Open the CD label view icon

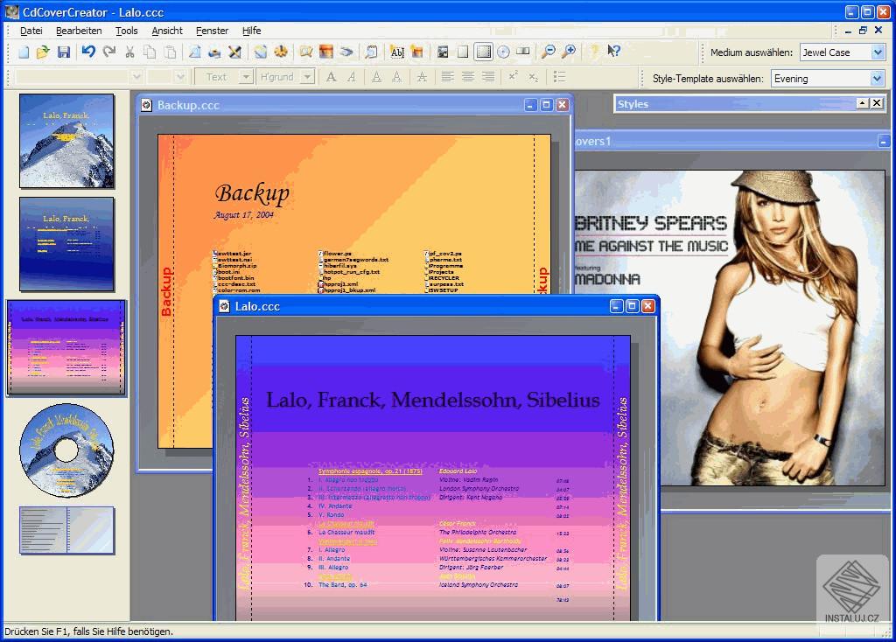coord(503,52)
